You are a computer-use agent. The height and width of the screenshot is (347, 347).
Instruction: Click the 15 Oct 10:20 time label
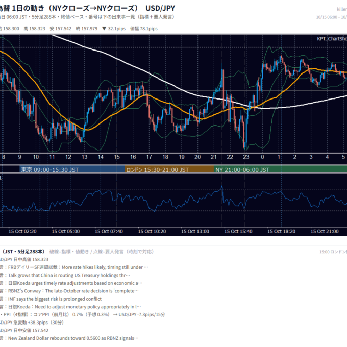coord(152,231)
